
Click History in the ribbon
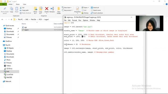click(85, 13)
